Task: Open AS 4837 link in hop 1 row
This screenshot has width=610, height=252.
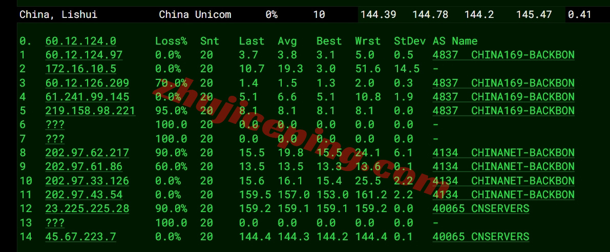Action: click(x=503, y=55)
